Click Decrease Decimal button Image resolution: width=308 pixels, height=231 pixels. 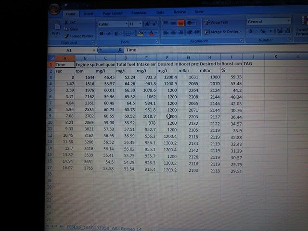[x=288, y=30]
